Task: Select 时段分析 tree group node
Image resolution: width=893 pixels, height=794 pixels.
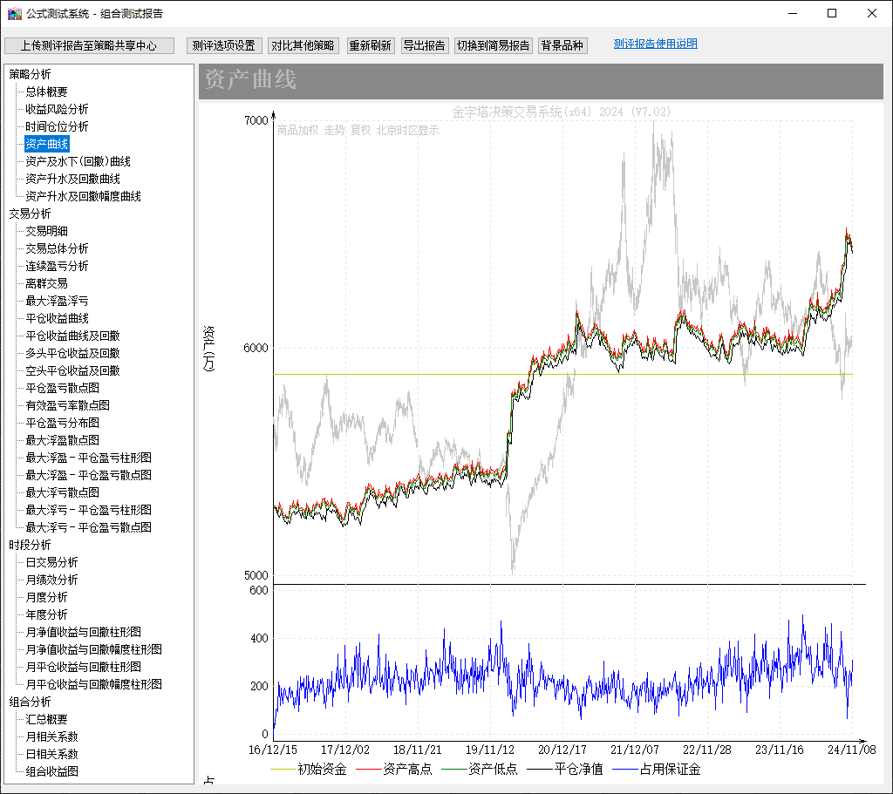Action: (x=31, y=545)
